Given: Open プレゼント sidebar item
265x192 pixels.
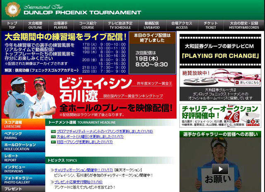Looking at the screenshot, I should click(x=23, y=189).
